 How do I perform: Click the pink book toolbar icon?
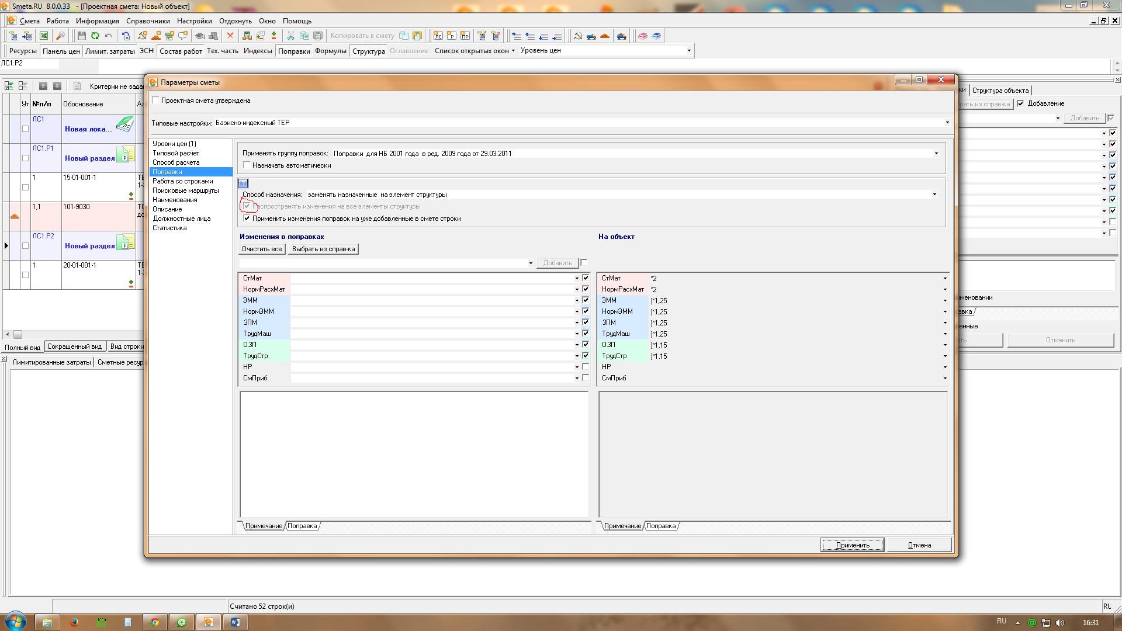click(642, 36)
